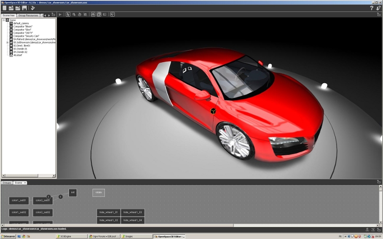Screen dimensions: 383x239
Task: Open the Groups tab in bottom panel
Action: pyautogui.click(x=7, y=183)
